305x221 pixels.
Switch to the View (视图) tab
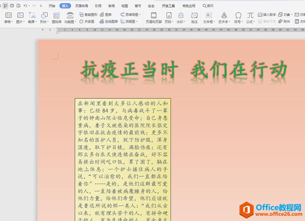[x=124, y=6]
